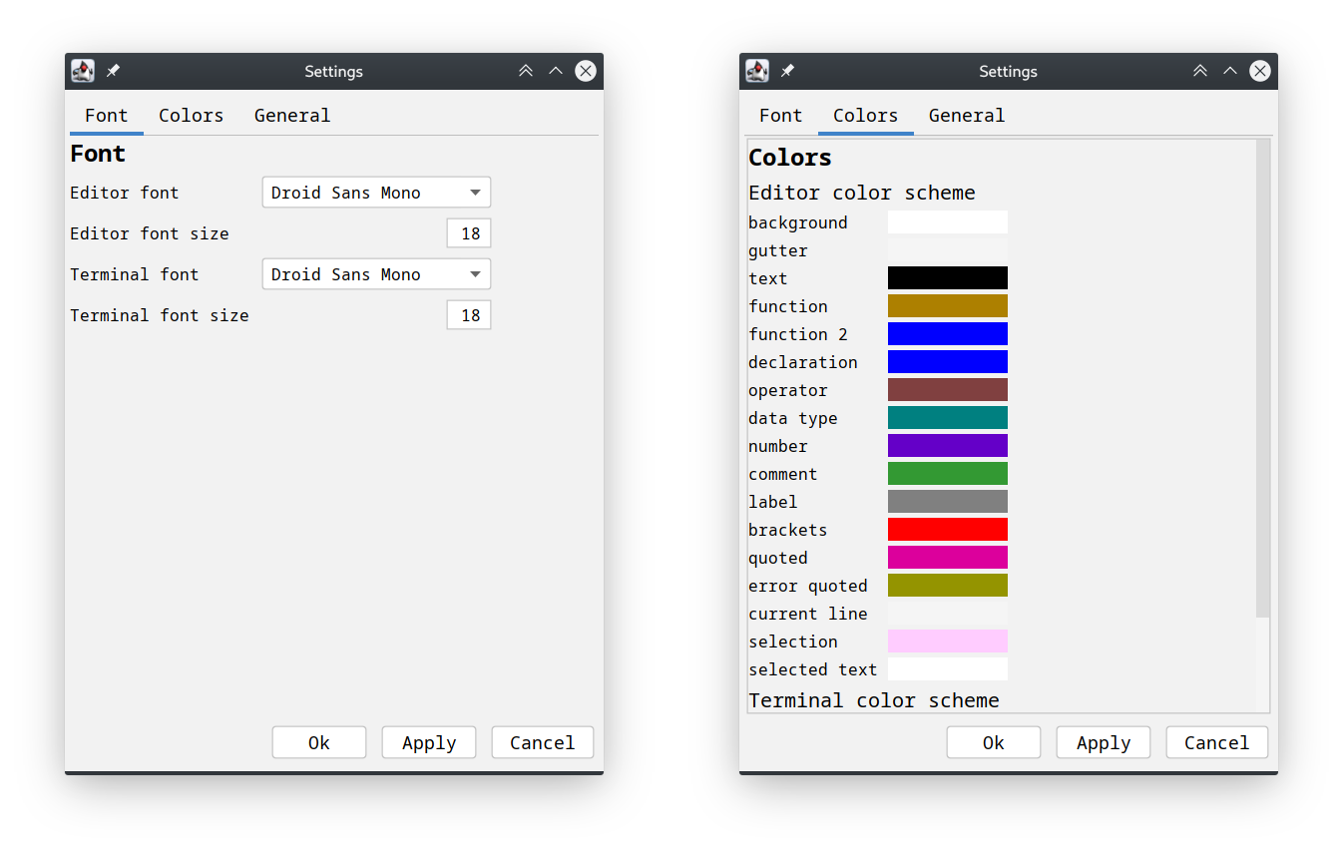Close the right Settings window

1260,71
